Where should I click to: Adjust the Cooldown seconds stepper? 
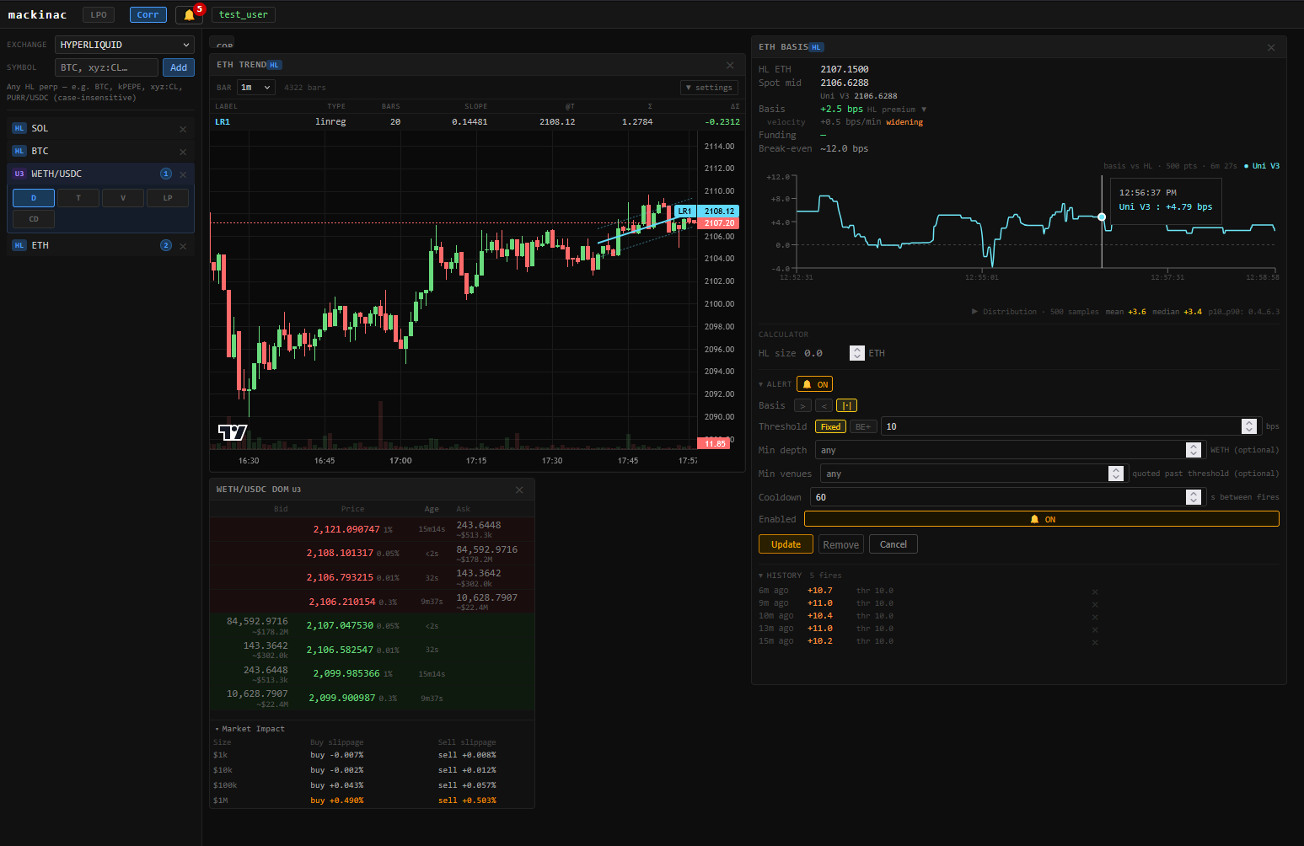click(x=1193, y=497)
